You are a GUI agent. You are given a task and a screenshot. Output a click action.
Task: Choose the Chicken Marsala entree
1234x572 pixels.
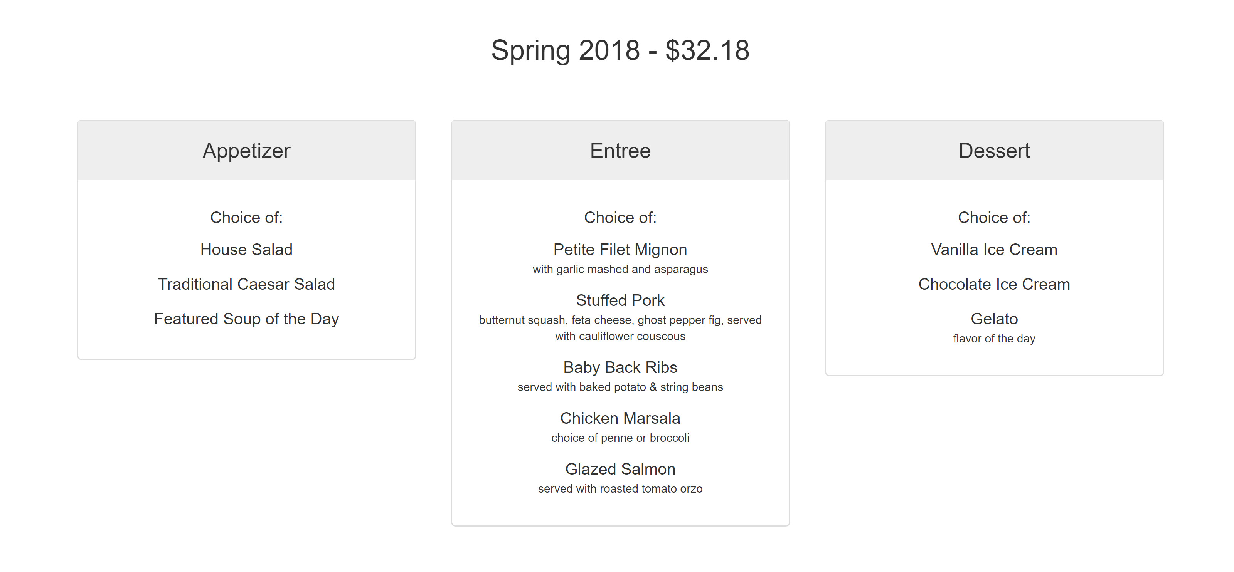point(620,418)
